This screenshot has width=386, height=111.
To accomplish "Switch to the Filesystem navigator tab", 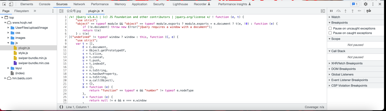I will (x=22, y=11).
